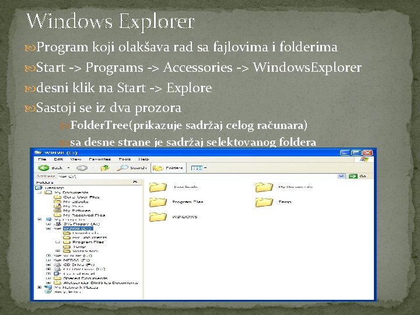Expand the My Network Places node
The height and width of the screenshot is (315, 420).
(x=40, y=288)
